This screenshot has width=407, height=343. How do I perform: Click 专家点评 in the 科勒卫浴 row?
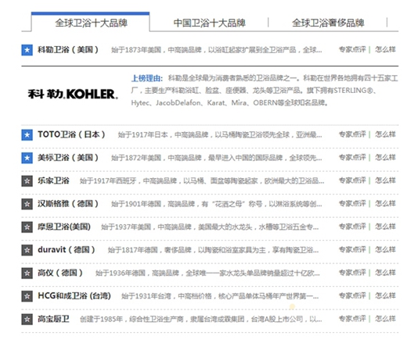pos(352,49)
